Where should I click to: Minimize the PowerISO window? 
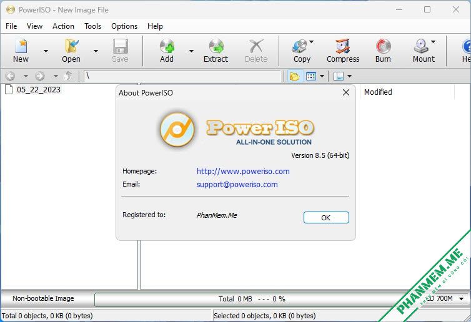[x=399, y=9]
